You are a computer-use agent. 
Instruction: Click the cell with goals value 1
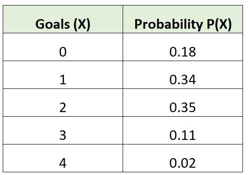[x=63, y=75]
